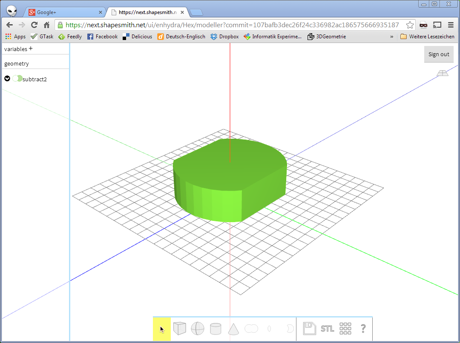Save the model with floppy disk icon
This screenshot has width=460, height=343.
[309, 329]
